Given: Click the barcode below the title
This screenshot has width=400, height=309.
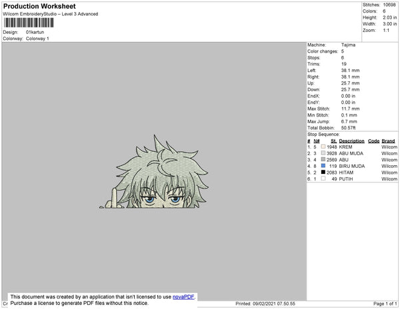Looking at the screenshot, I should tap(29, 23).
